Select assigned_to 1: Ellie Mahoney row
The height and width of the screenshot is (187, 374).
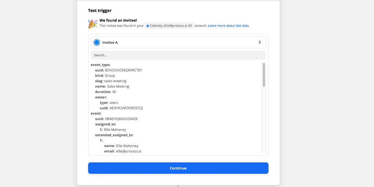coord(113,130)
